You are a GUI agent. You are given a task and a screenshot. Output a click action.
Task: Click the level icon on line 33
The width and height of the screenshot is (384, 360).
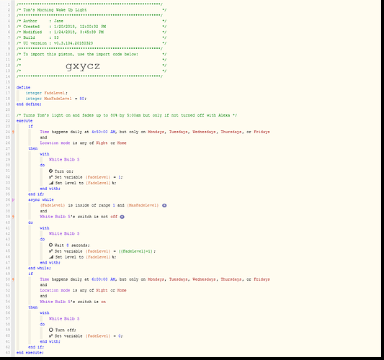tap(51, 183)
